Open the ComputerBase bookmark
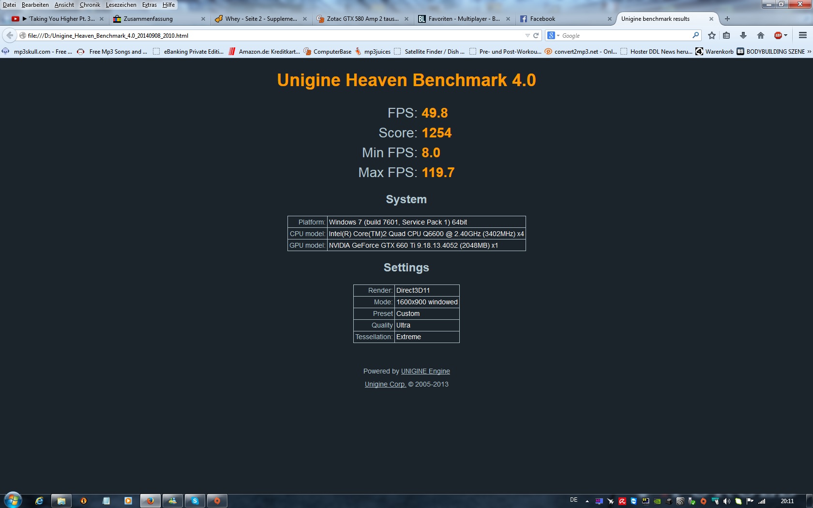This screenshot has height=508, width=813. tap(328, 51)
